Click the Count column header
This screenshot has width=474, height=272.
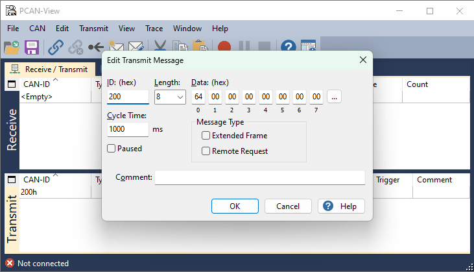(x=436, y=84)
